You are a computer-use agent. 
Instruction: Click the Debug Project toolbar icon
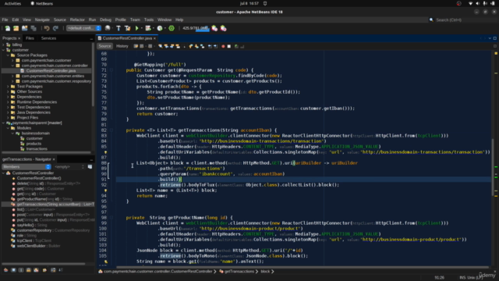148,28
